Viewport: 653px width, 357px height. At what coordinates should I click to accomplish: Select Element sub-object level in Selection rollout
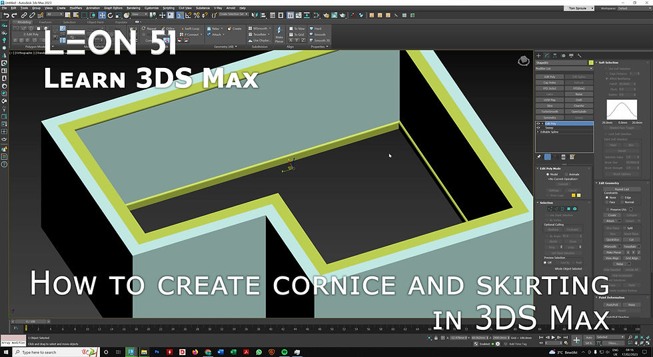(x=575, y=208)
